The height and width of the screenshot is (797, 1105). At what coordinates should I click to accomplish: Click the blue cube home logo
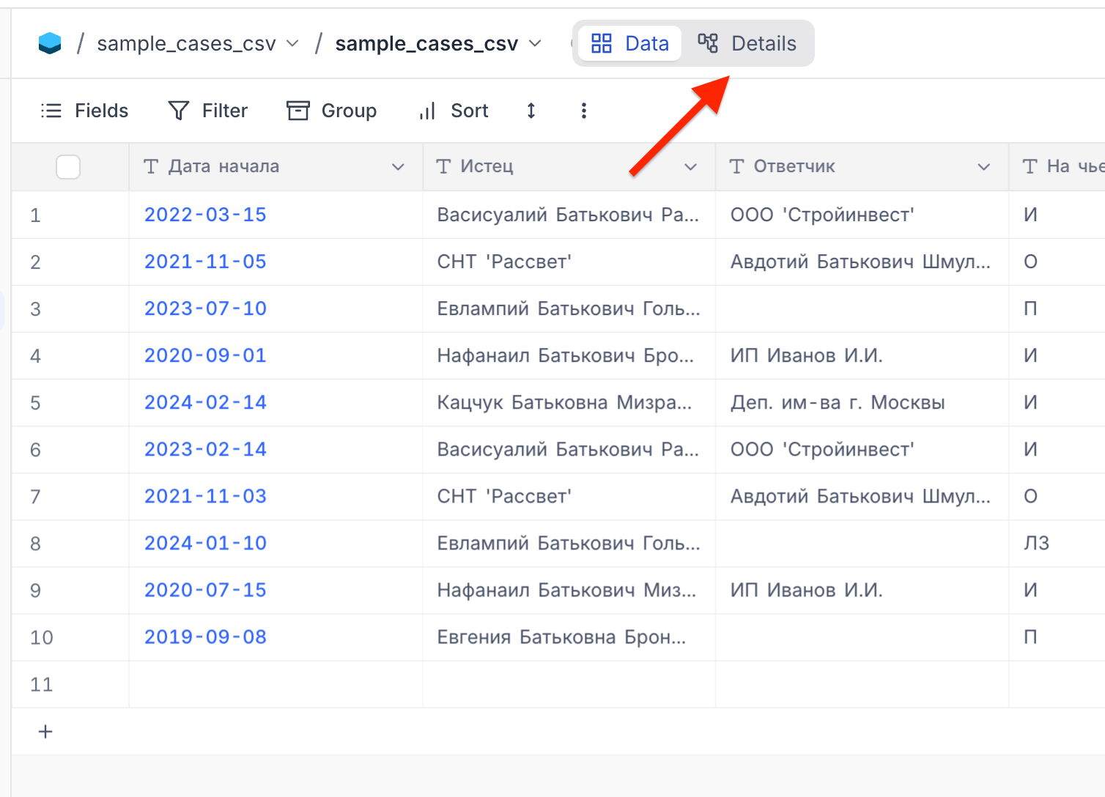(50, 44)
